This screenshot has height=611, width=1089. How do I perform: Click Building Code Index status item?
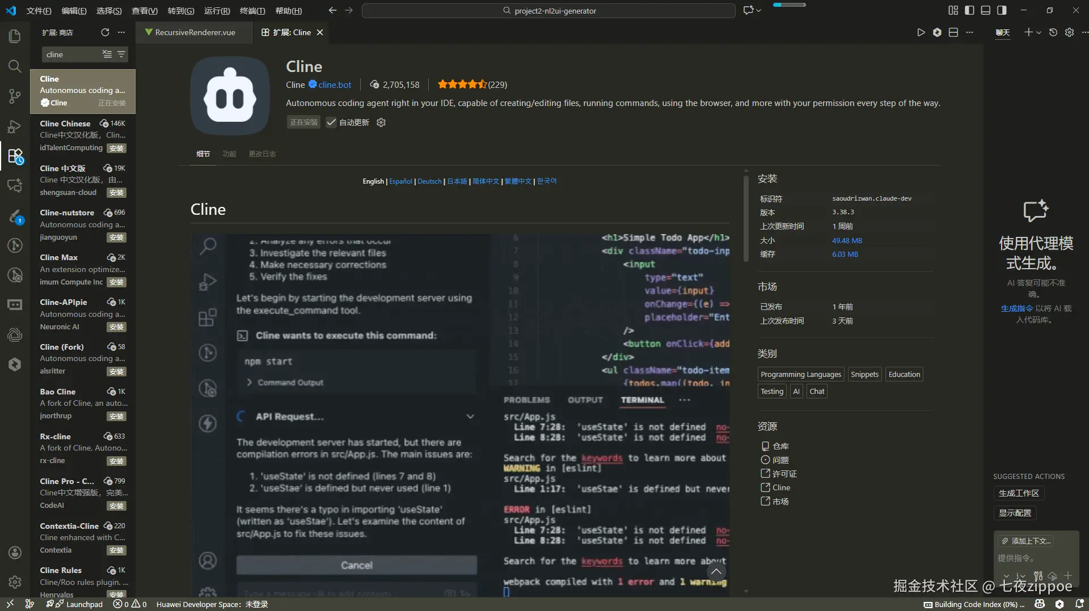[974, 604]
